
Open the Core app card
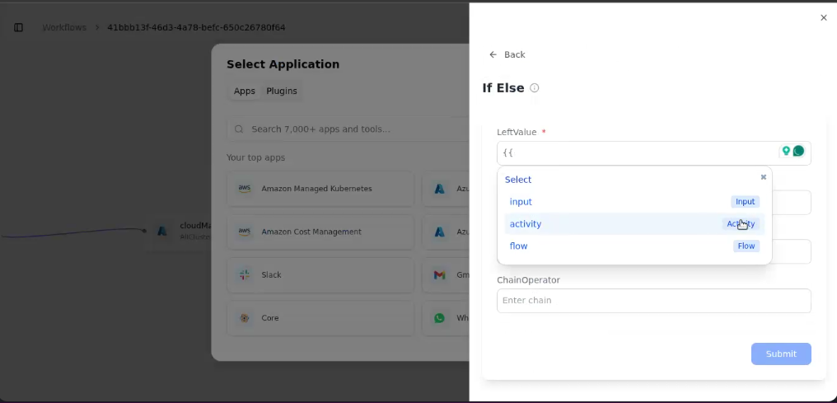(x=320, y=318)
